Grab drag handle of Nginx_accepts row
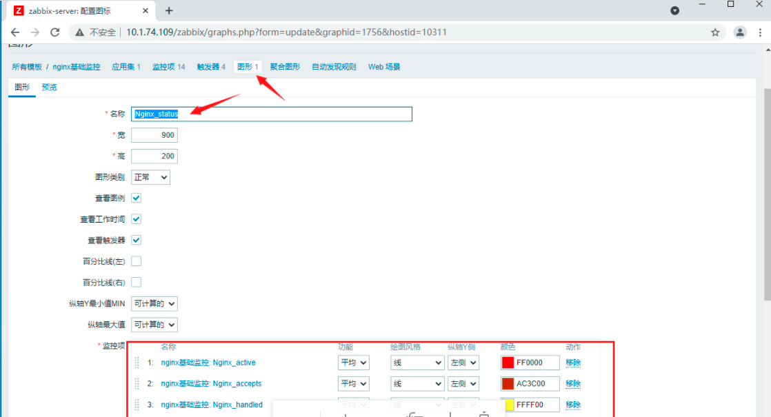The image size is (771, 417). coord(137,384)
